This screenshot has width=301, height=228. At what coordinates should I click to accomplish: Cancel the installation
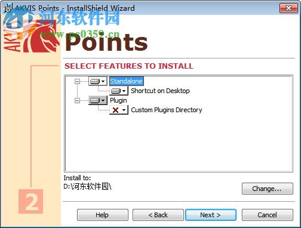pyautogui.click(x=268, y=215)
